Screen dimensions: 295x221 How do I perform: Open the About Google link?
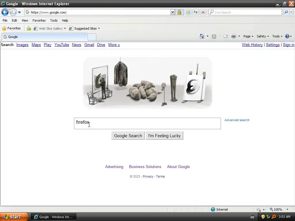[178, 167]
